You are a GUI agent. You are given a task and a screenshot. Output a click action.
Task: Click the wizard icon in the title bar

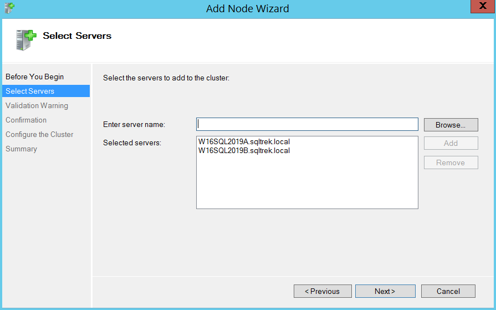pos(9,8)
